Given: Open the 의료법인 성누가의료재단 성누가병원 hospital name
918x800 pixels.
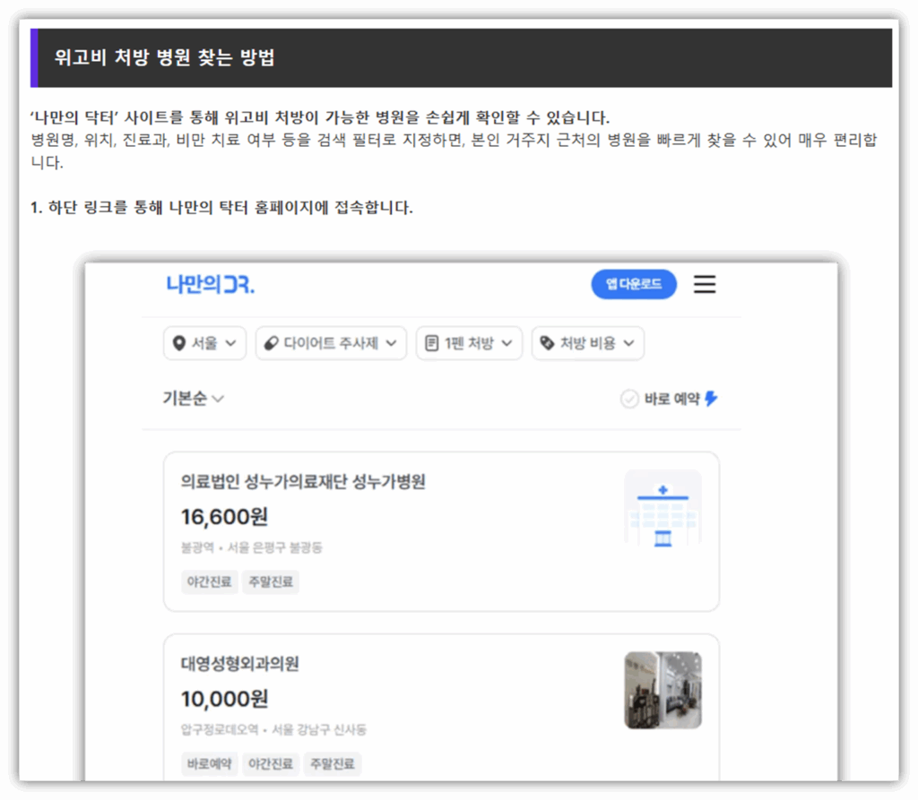Looking at the screenshot, I should 303,482.
